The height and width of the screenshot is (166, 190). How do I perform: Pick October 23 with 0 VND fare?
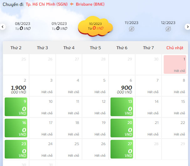click(16, 149)
